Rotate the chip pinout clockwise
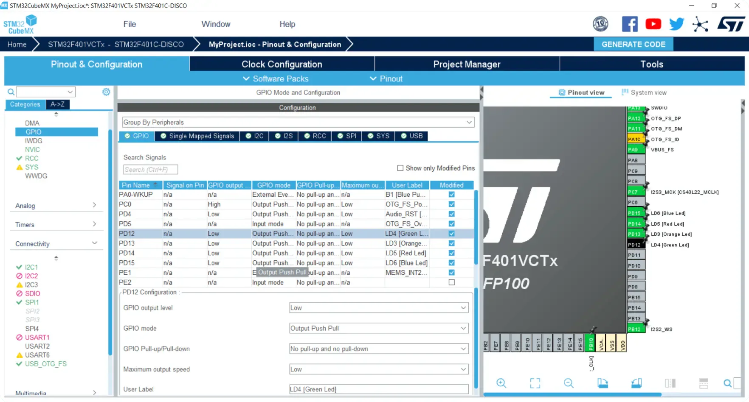The width and height of the screenshot is (749, 402). [x=603, y=383]
